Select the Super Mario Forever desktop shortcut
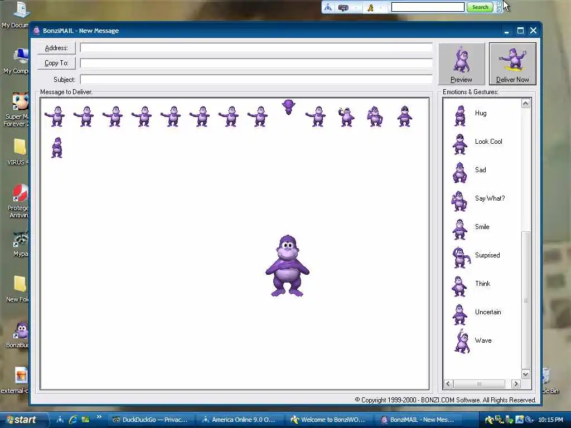Image resolution: width=571 pixels, height=428 pixels. (16, 110)
